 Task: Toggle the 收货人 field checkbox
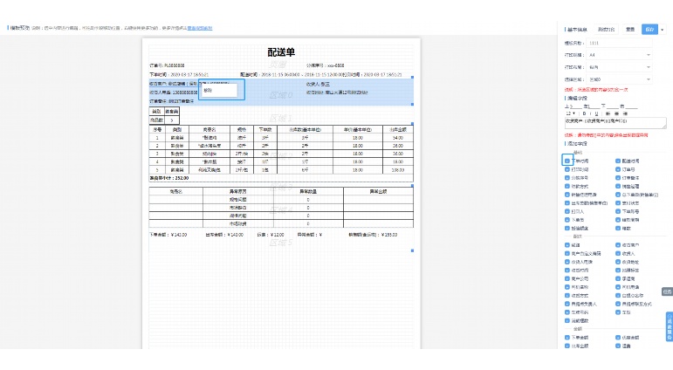coord(618,254)
